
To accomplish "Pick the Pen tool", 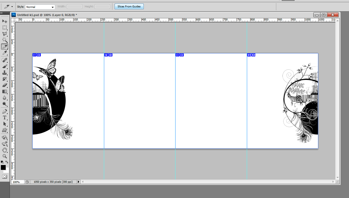I will [x=5, y=111].
